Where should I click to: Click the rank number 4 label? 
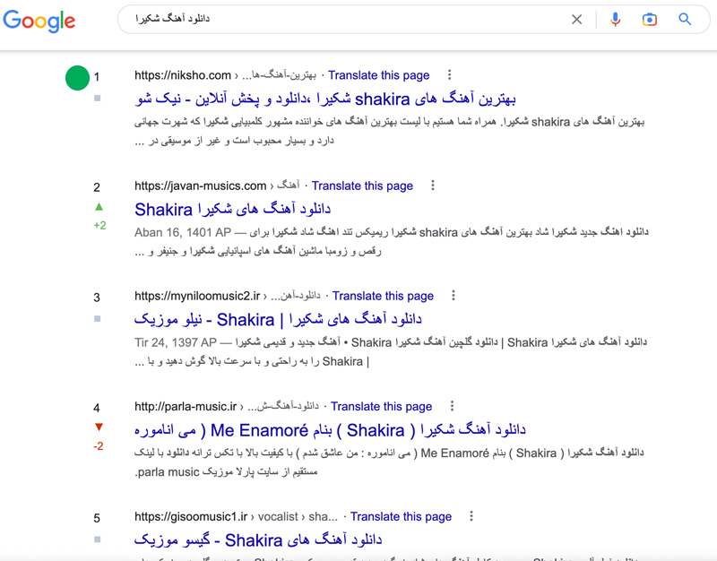point(97,408)
